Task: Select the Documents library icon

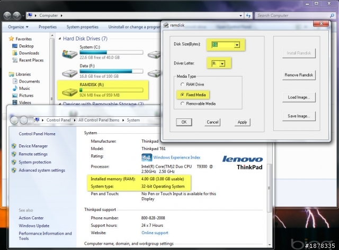Action: 15,81
